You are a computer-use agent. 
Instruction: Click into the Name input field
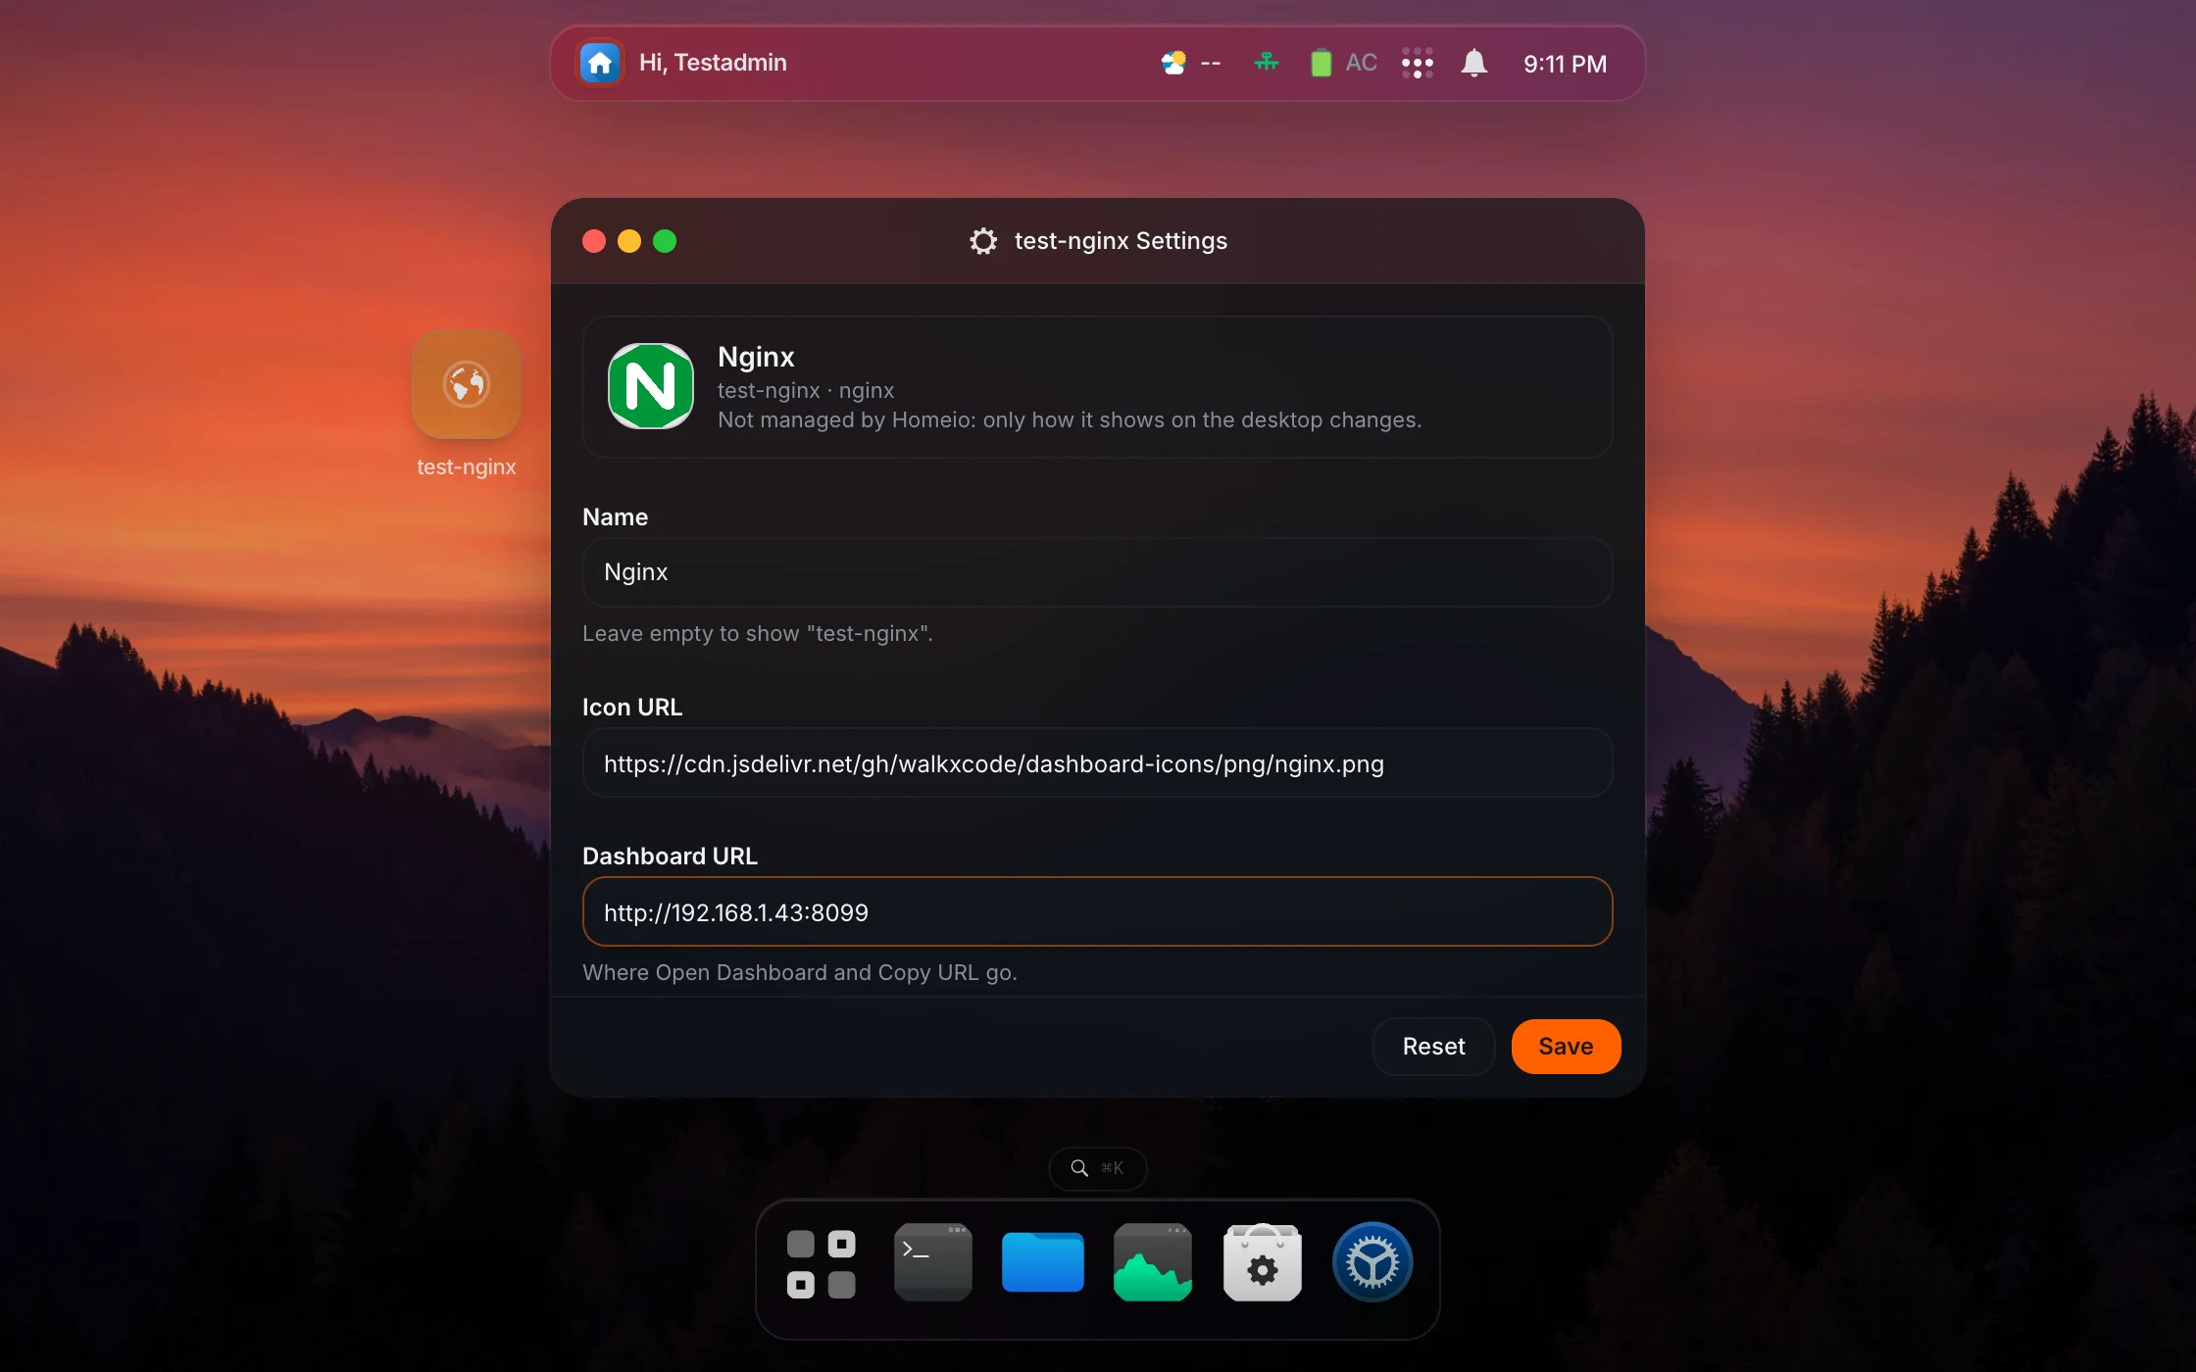pyautogui.click(x=1097, y=572)
